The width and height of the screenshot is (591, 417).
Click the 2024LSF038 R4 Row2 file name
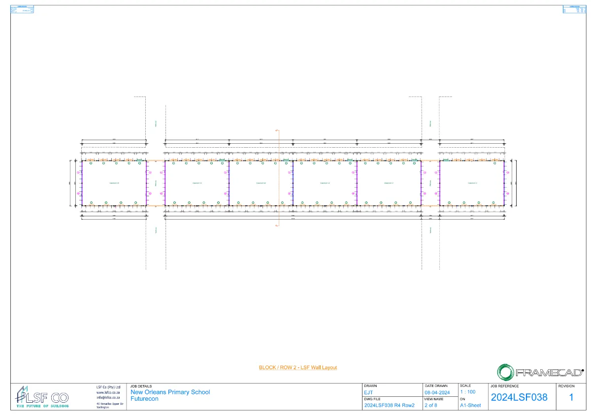389,406
